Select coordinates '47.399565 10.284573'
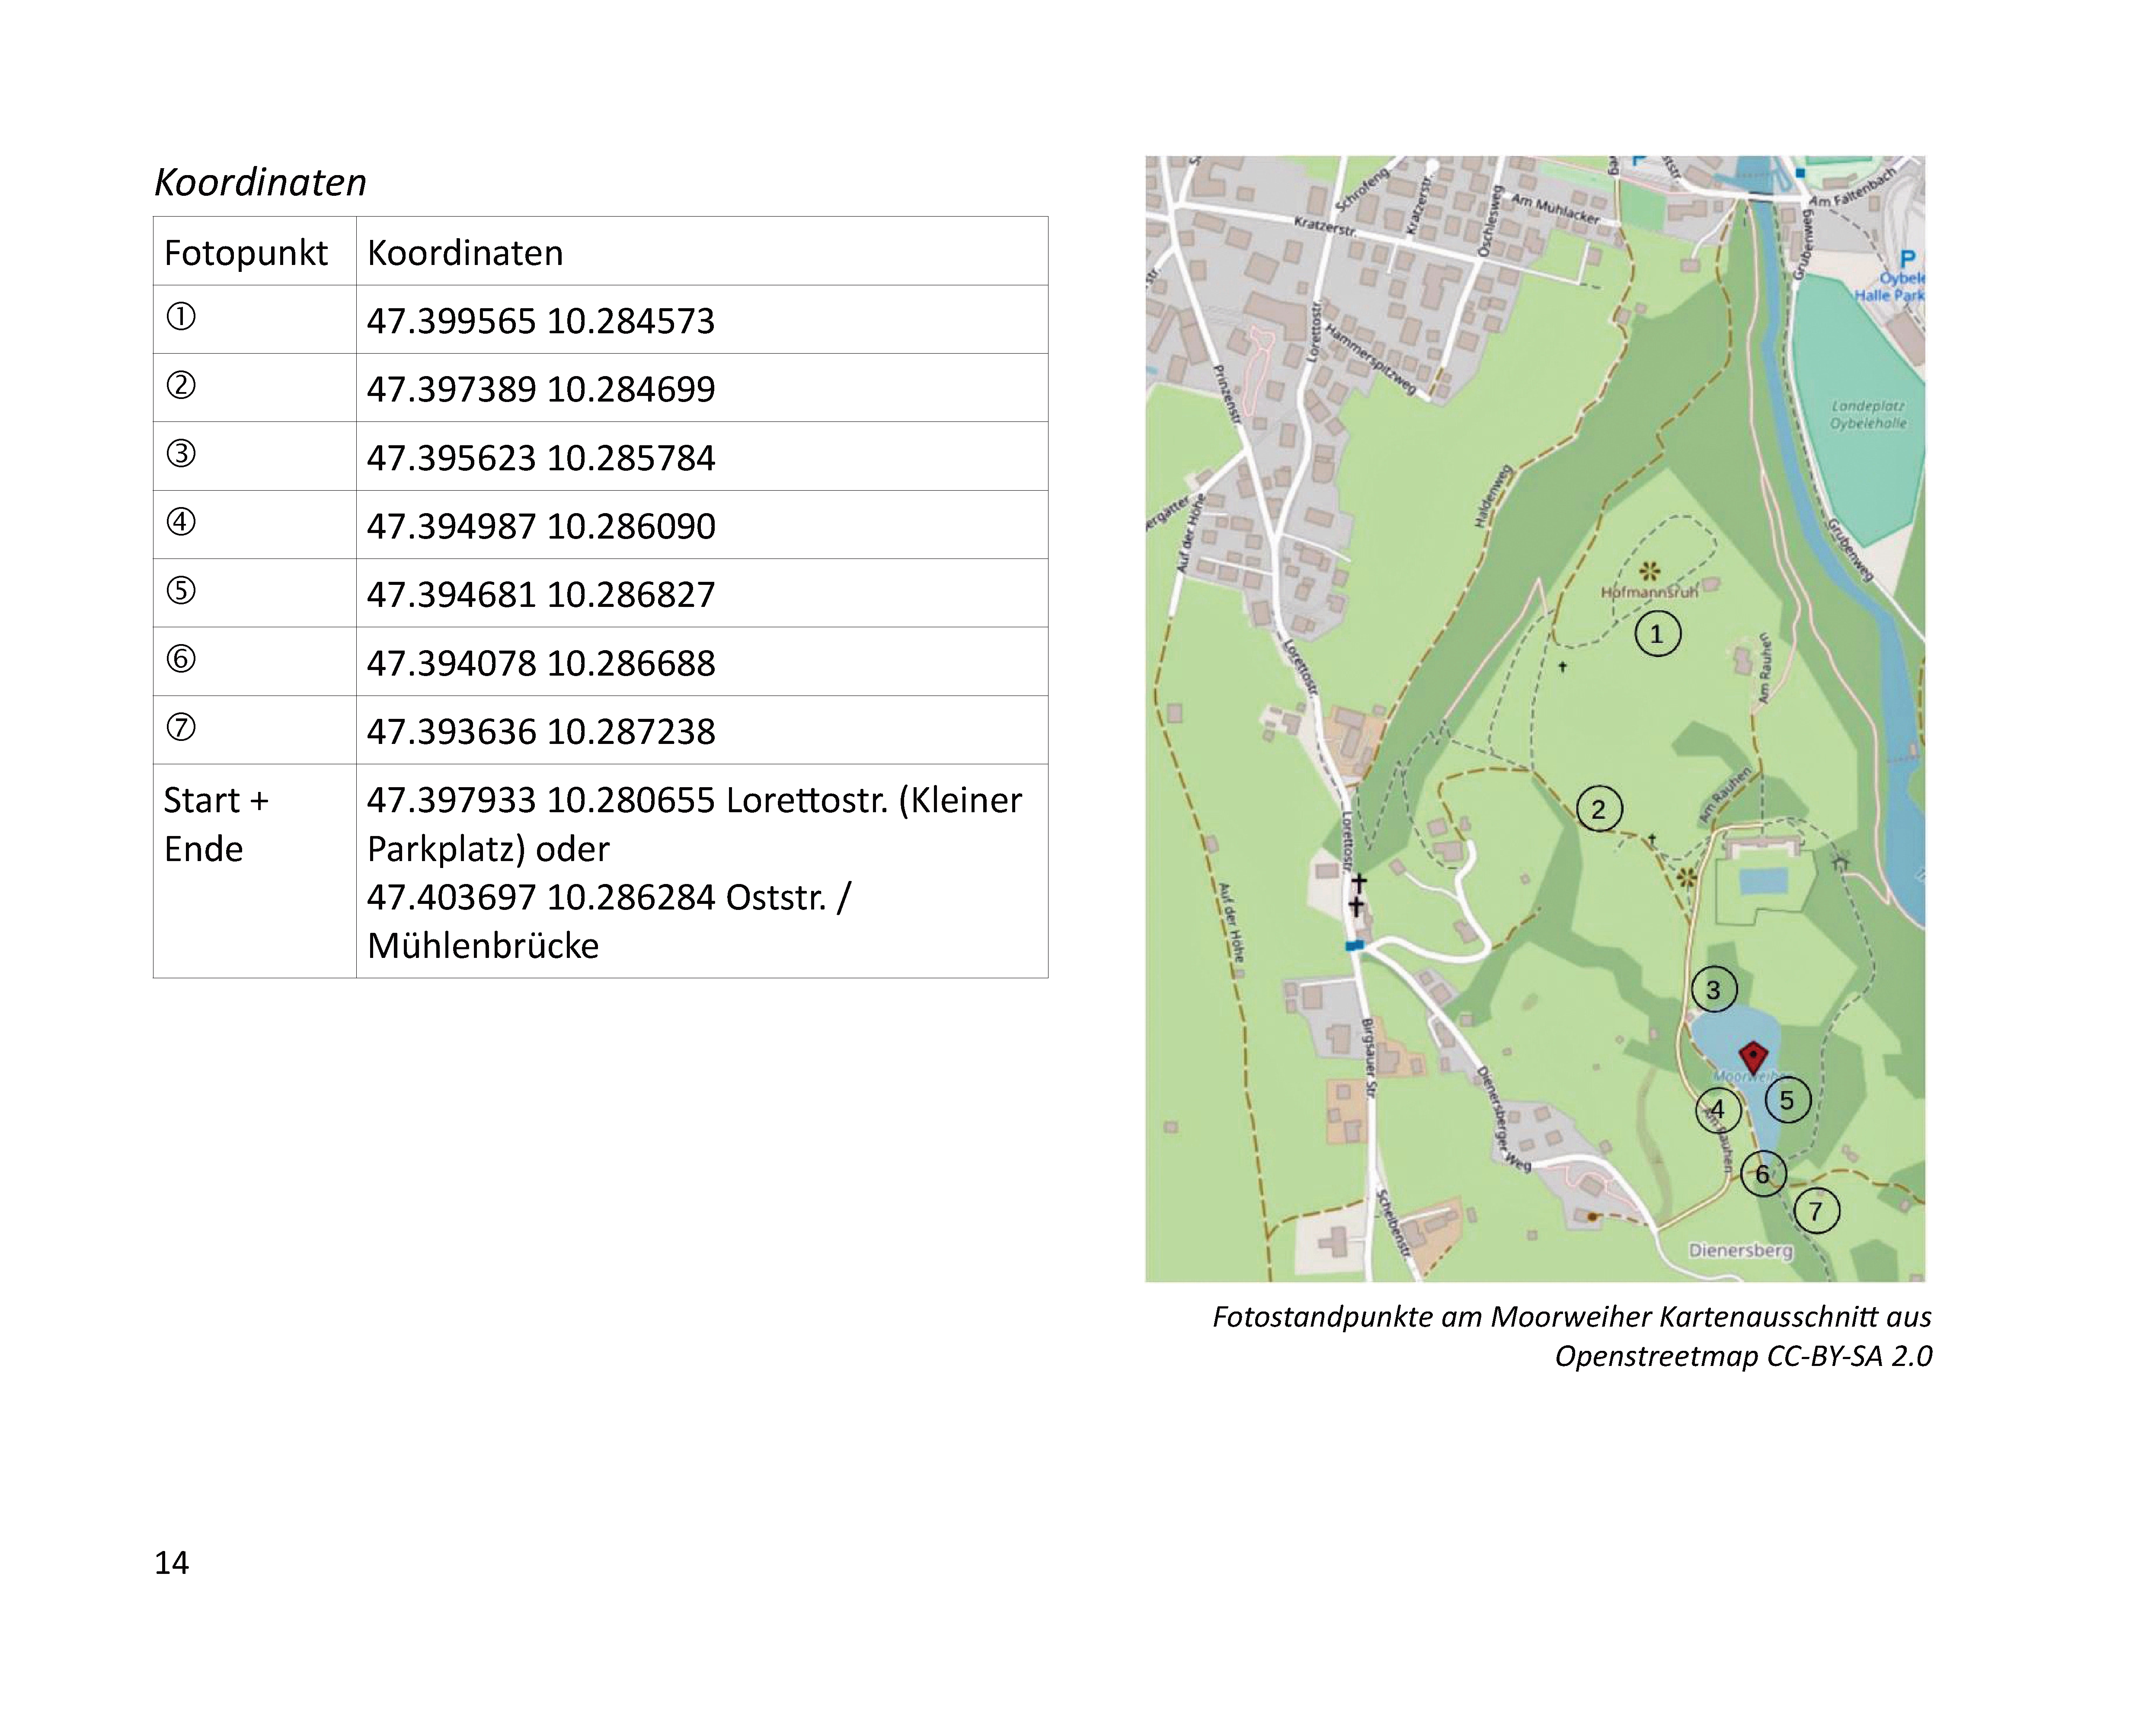2145x1736 pixels. (541, 321)
